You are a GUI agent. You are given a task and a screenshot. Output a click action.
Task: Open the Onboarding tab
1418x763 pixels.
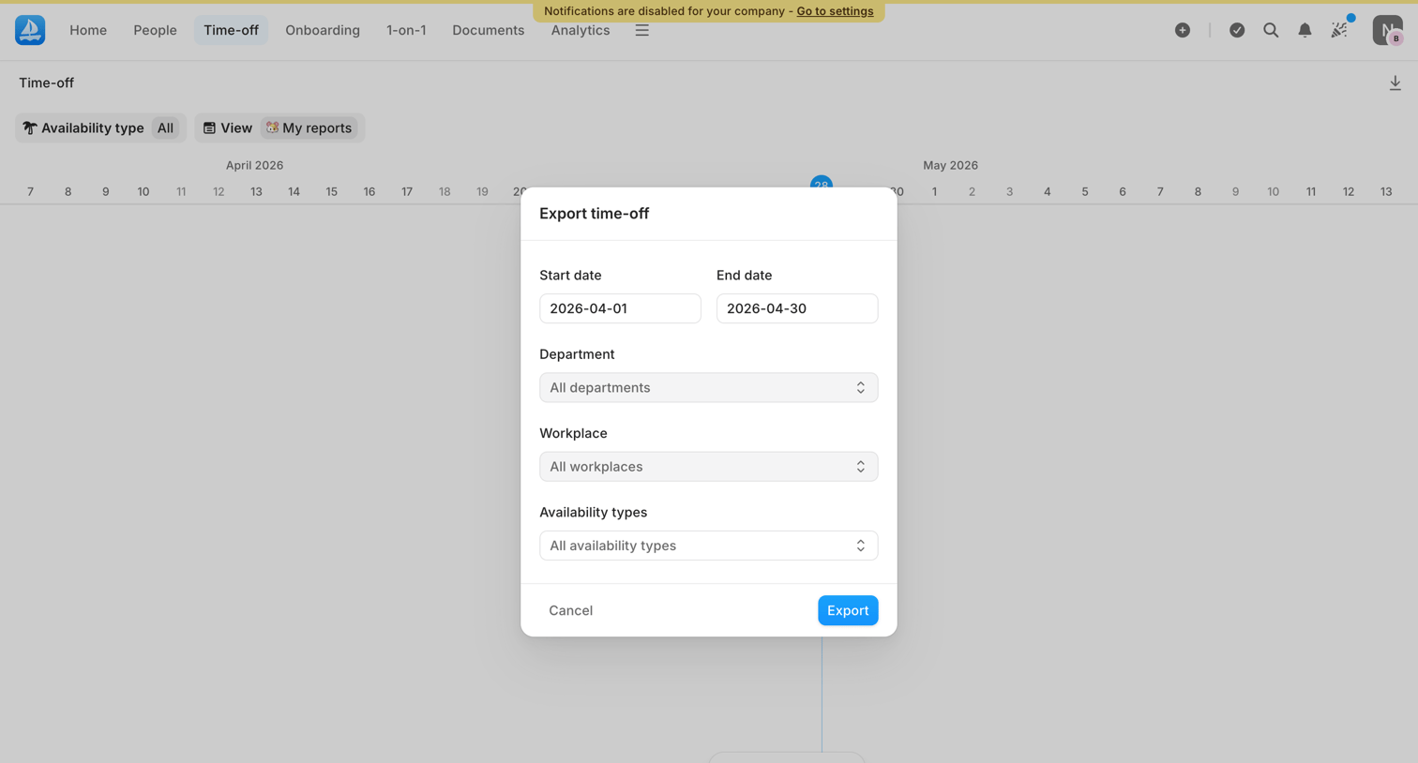[x=323, y=30]
